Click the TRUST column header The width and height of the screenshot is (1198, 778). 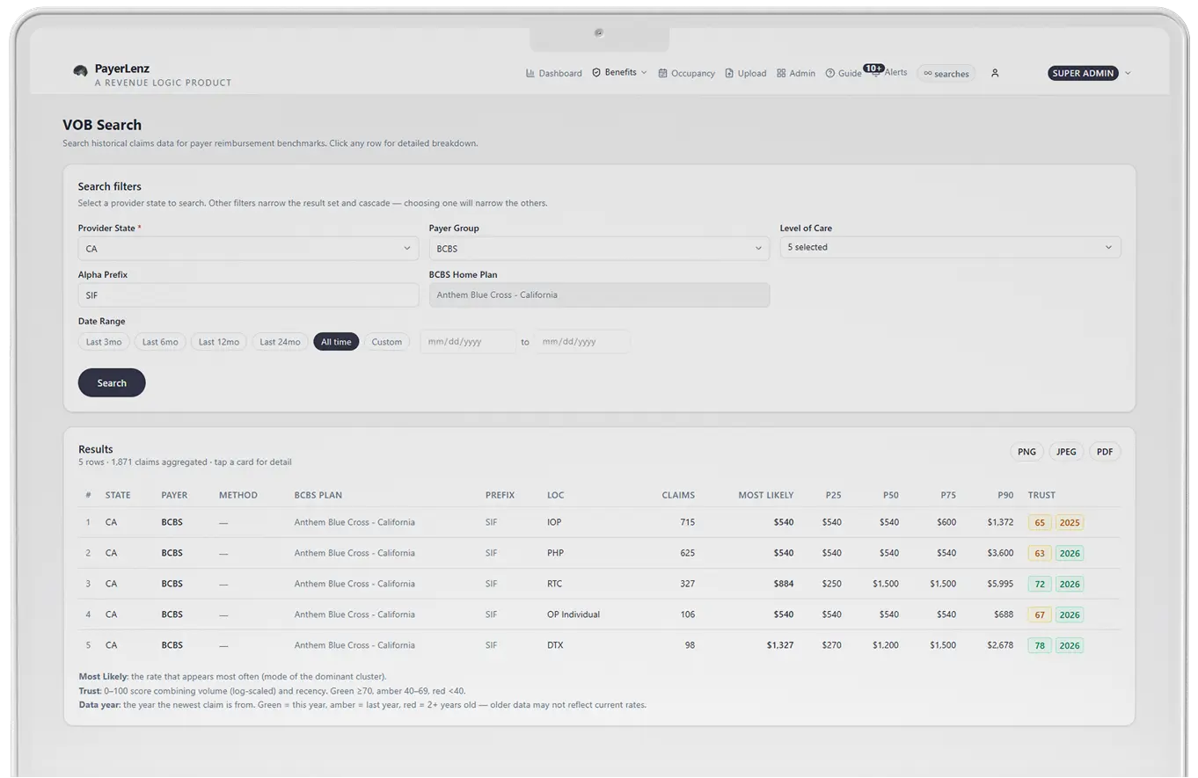(1041, 495)
